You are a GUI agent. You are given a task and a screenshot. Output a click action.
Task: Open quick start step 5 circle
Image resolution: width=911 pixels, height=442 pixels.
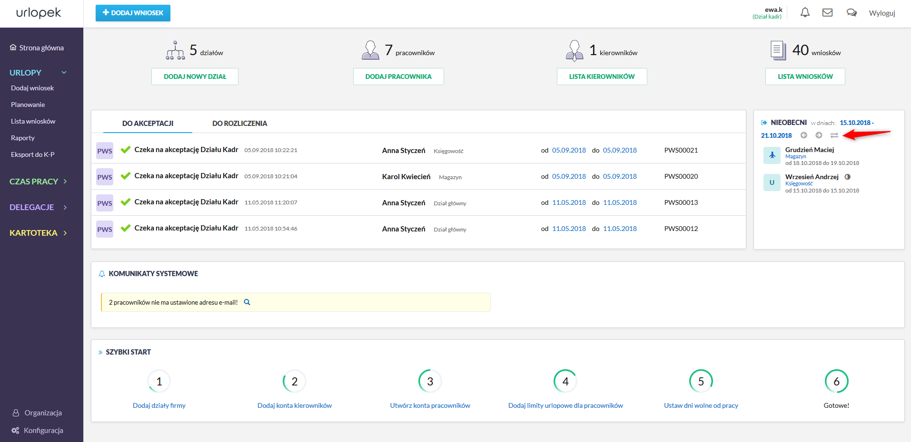point(701,381)
